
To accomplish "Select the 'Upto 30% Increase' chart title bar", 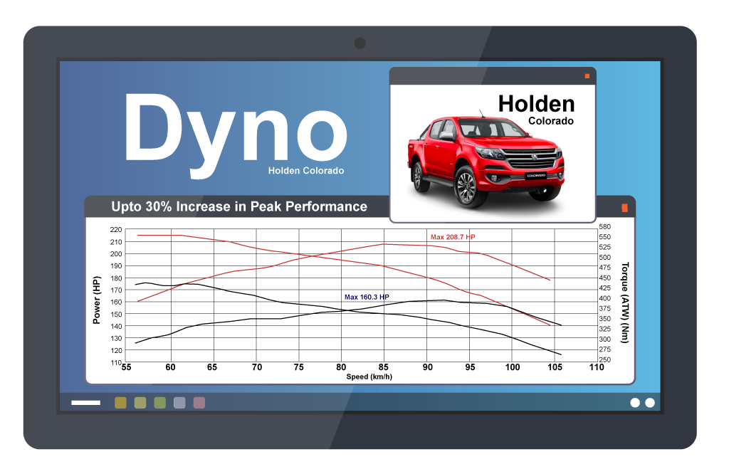I will pyautogui.click(x=239, y=207).
